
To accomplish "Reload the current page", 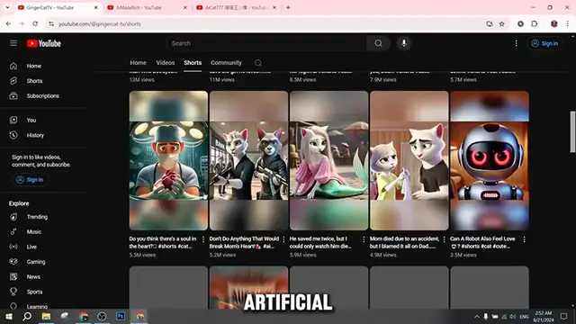I will click(35, 24).
